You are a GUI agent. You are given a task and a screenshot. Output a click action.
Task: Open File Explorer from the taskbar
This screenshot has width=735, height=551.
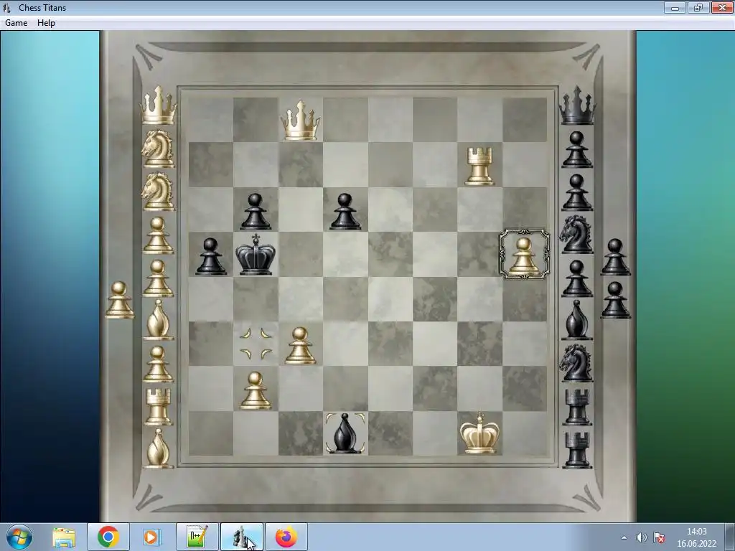[x=64, y=537]
